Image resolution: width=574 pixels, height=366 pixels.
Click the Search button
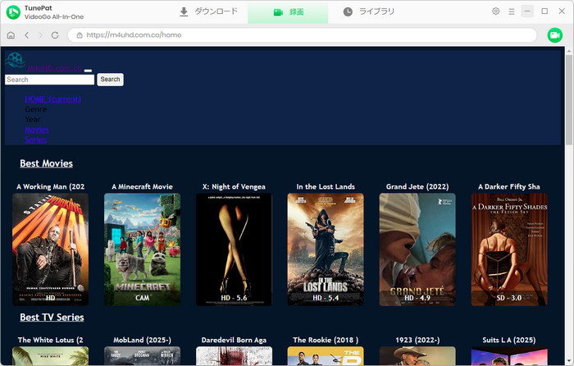110,80
